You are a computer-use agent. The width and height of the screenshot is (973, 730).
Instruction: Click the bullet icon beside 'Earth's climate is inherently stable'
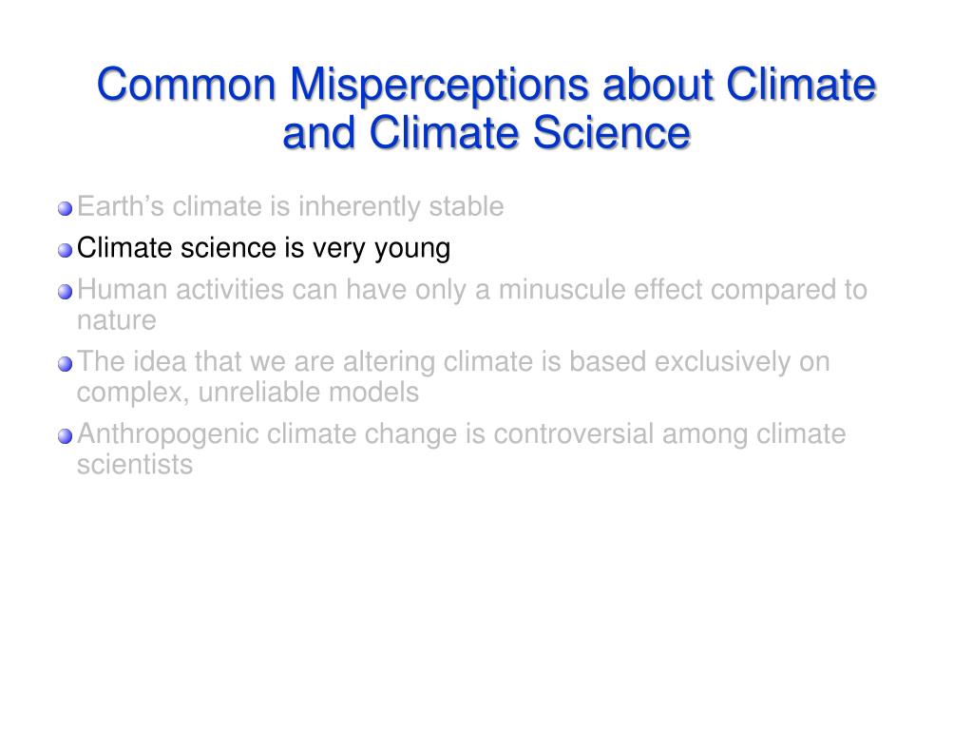(66, 208)
